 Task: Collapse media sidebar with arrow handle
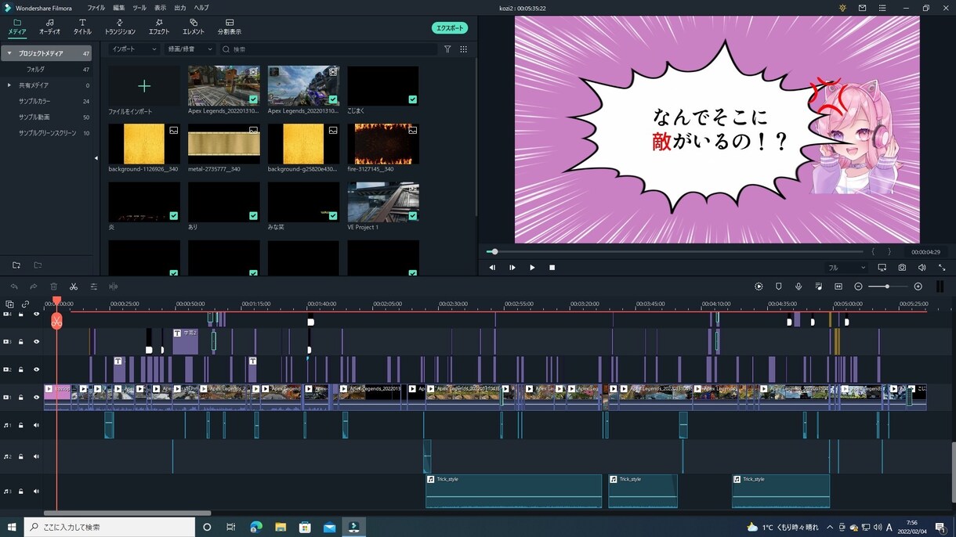[x=96, y=158]
